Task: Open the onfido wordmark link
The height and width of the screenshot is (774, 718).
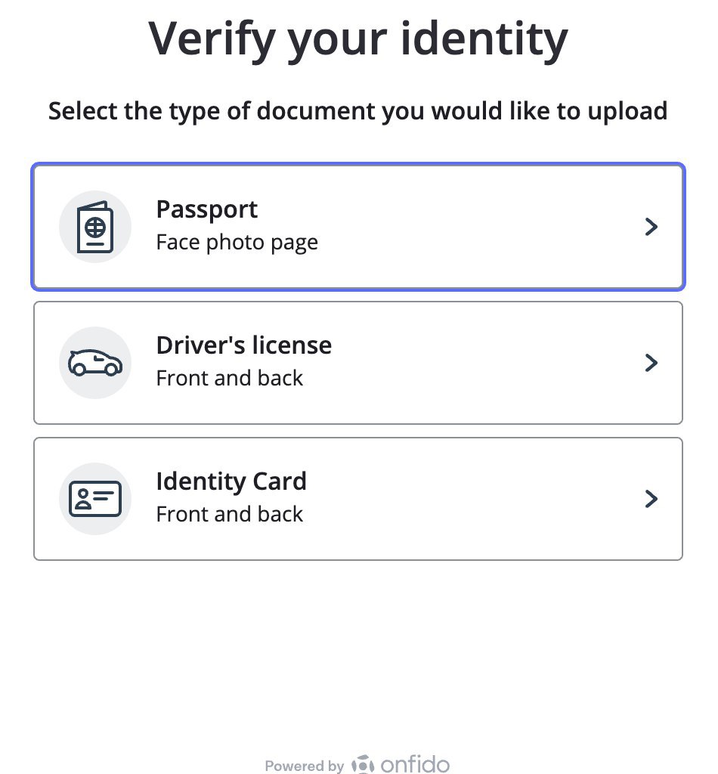Action: coord(415,764)
